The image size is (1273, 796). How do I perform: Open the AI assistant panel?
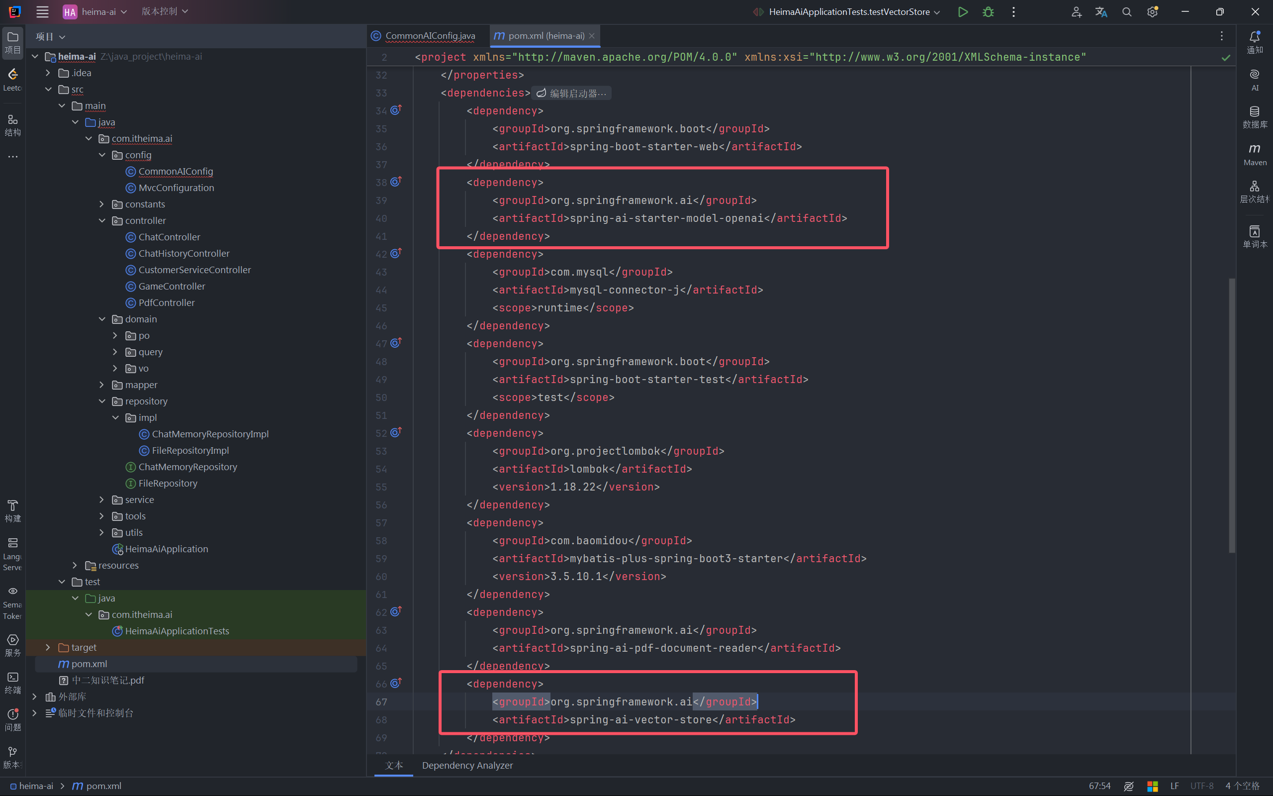(x=1254, y=80)
